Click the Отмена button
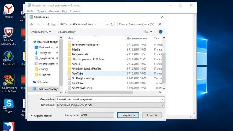The height and width of the screenshot is (131, 233). (152, 115)
